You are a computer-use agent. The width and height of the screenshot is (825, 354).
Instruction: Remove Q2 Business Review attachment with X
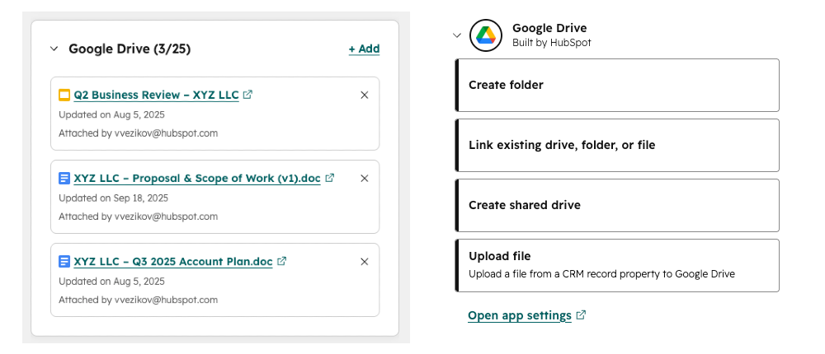click(364, 95)
